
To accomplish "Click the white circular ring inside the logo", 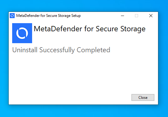I will tap(22, 33).
